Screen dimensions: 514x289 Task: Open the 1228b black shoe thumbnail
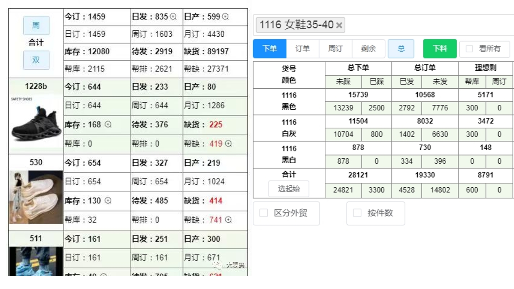(x=36, y=122)
